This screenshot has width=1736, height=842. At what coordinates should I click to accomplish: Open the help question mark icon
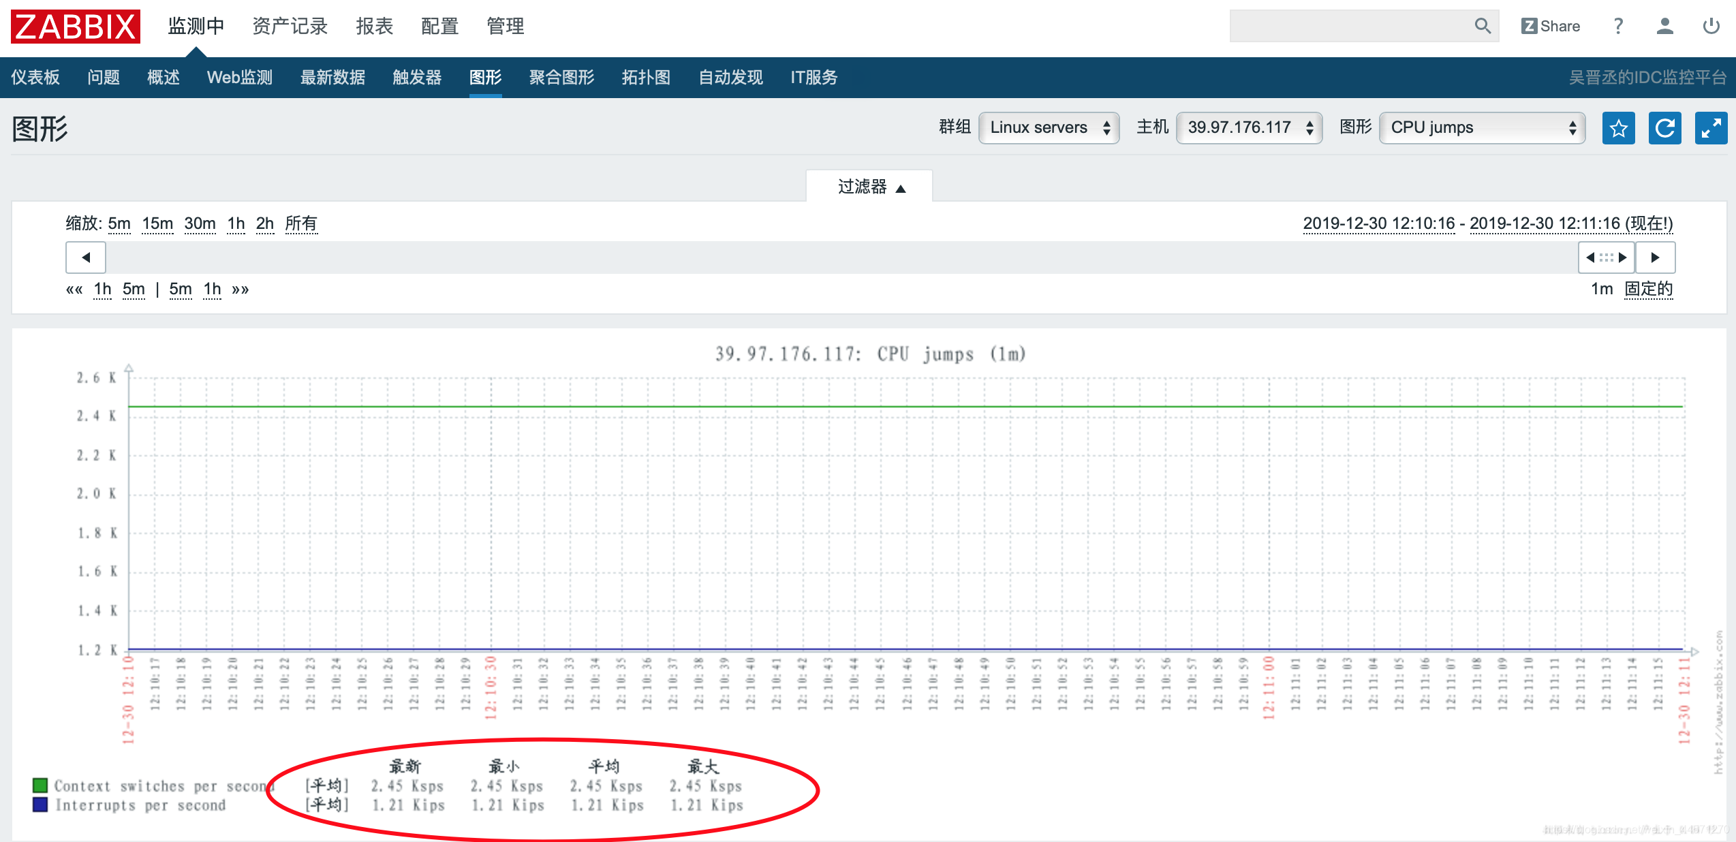(x=1618, y=26)
